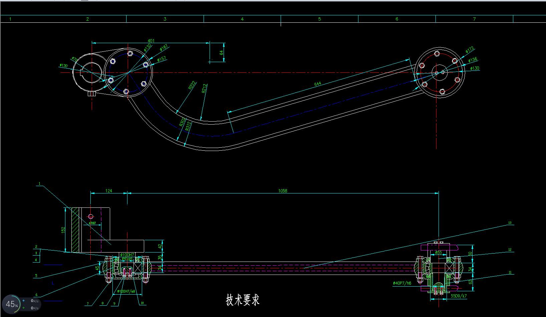Viewport: 546px width, 317px height.
Task: Select the 152 vertical dimension
Action: tap(63, 230)
